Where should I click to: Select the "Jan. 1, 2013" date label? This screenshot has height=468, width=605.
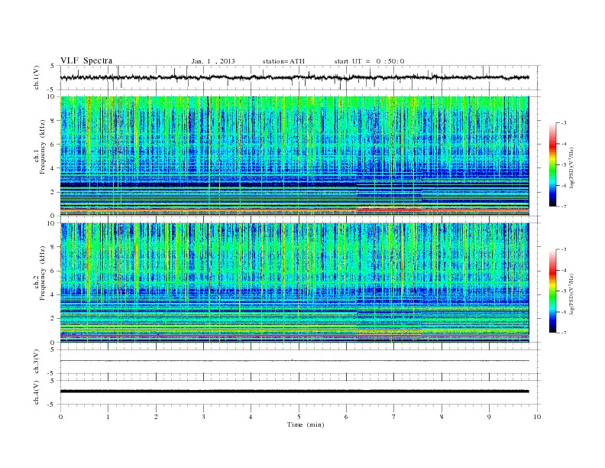pos(213,61)
